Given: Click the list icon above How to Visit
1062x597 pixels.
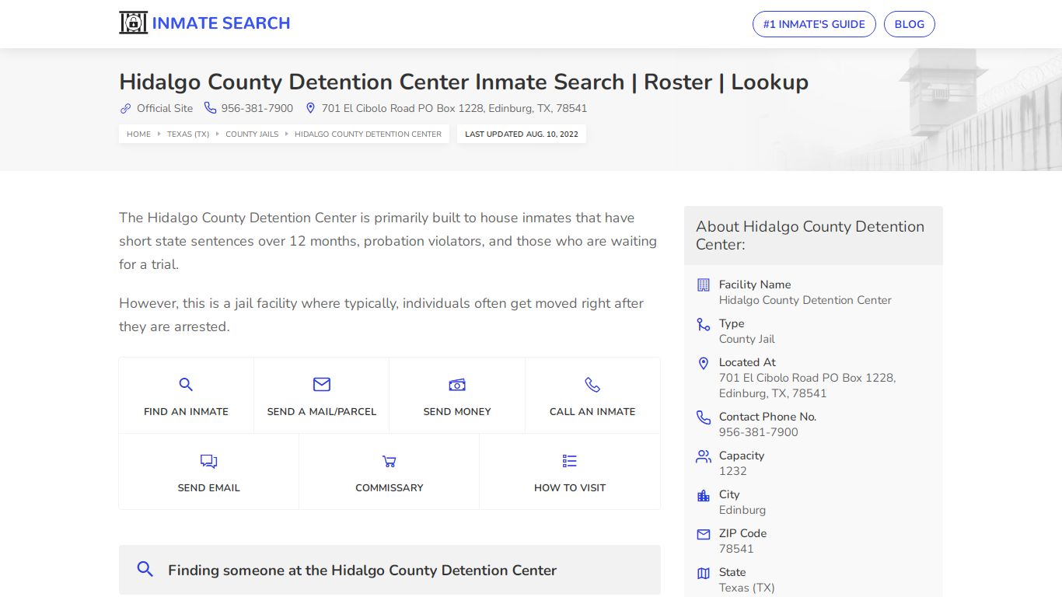Looking at the screenshot, I should point(570,461).
